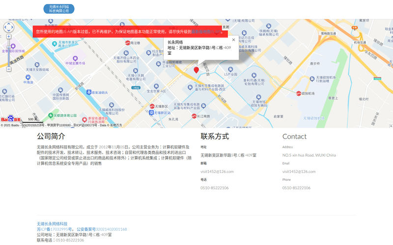
Task: Click the 中储金属市场 marker icon
Action: click(75, 58)
